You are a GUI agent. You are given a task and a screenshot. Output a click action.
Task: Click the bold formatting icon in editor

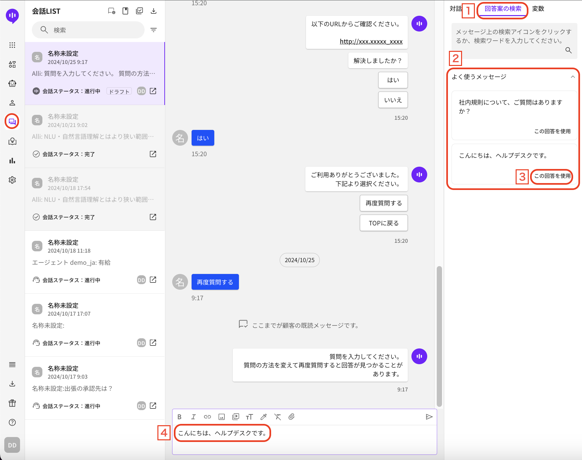coord(179,417)
